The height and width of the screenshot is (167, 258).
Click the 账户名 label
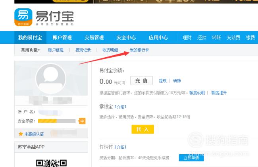click(26, 112)
